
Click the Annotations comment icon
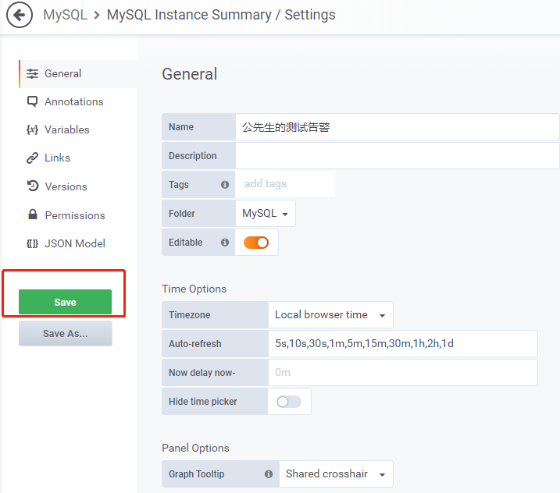click(x=32, y=101)
